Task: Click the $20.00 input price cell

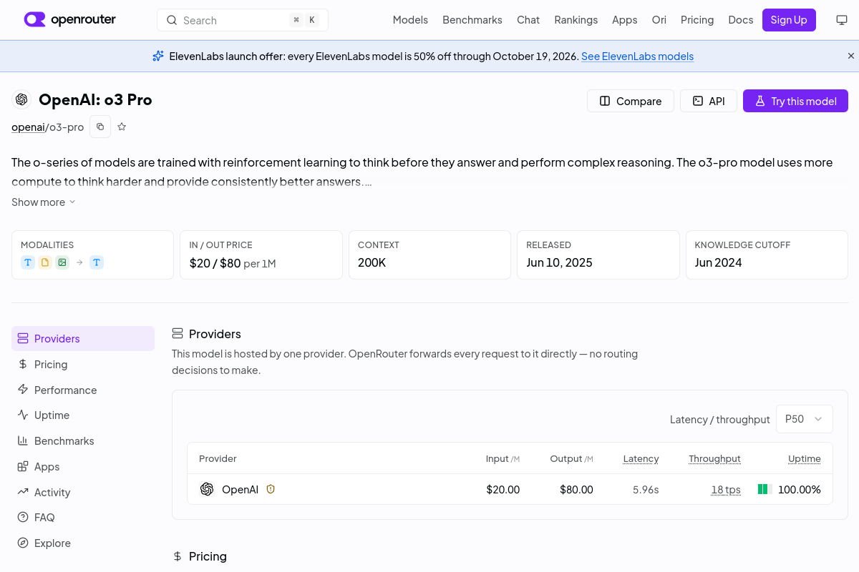Action: [503, 490]
